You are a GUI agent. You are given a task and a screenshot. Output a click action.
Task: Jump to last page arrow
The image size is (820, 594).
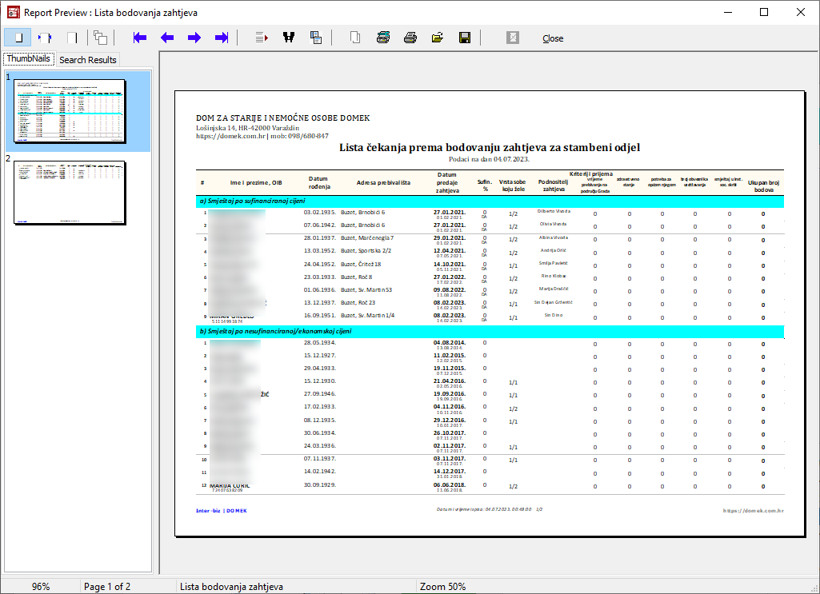click(x=222, y=38)
